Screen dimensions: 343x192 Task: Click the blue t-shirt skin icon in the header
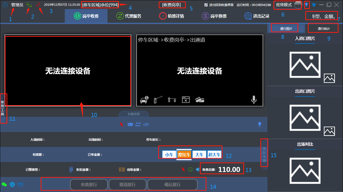pyautogui.click(x=314, y=5)
